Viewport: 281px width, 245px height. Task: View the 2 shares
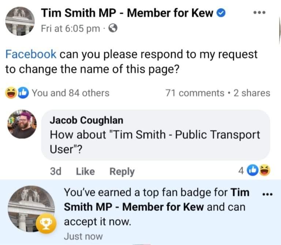pos(252,93)
